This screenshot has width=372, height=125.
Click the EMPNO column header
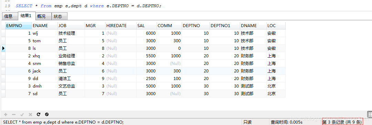coord(19,25)
